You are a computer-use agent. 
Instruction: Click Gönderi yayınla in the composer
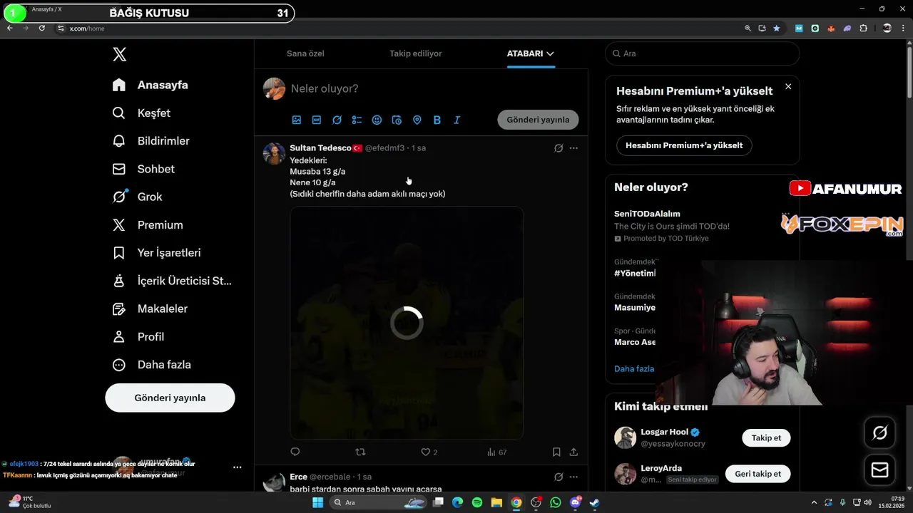pos(538,120)
